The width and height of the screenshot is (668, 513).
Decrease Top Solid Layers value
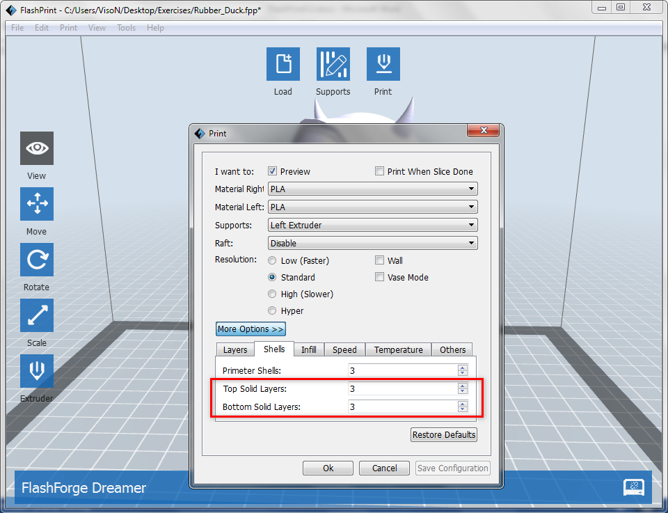(463, 391)
